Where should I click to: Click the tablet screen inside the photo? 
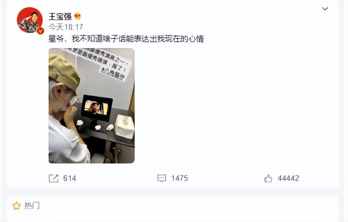click(96, 107)
